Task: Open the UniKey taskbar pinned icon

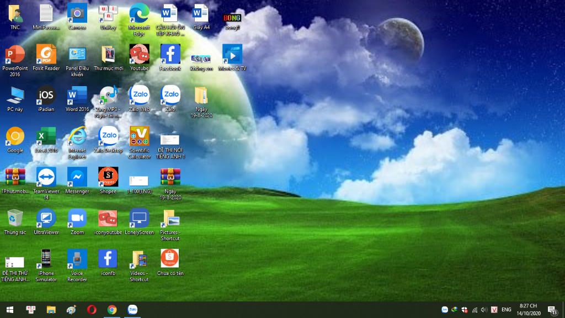Action: coord(31,310)
